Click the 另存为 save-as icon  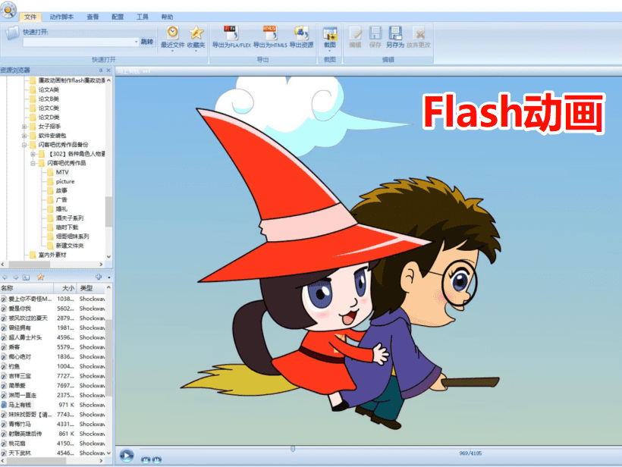(395, 33)
